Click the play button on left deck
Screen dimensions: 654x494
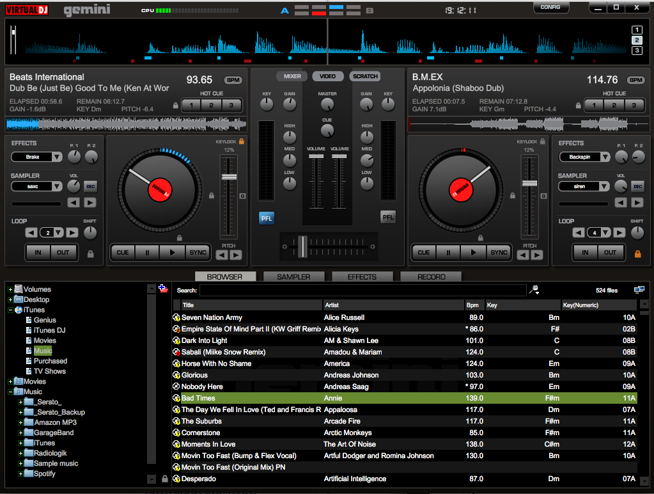(x=172, y=252)
